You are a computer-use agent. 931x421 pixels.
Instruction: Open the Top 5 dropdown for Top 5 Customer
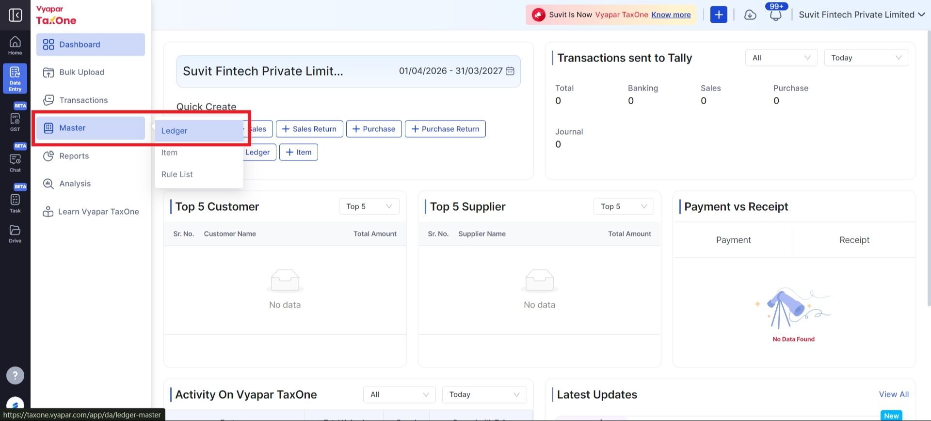click(x=369, y=206)
